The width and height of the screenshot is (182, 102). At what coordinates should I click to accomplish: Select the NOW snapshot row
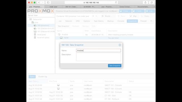(x=106, y=38)
